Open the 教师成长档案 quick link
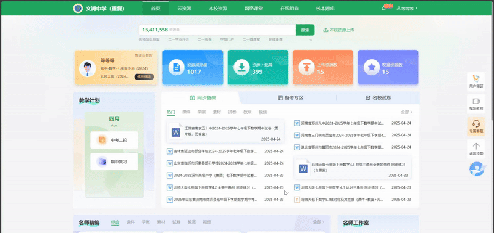 149,39
